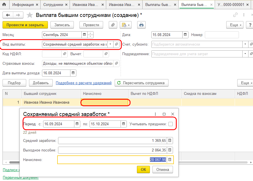Open the top Еще menu
Image resolution: width=253 pixels, height=181 pixels.
click(x=235, y=25)
